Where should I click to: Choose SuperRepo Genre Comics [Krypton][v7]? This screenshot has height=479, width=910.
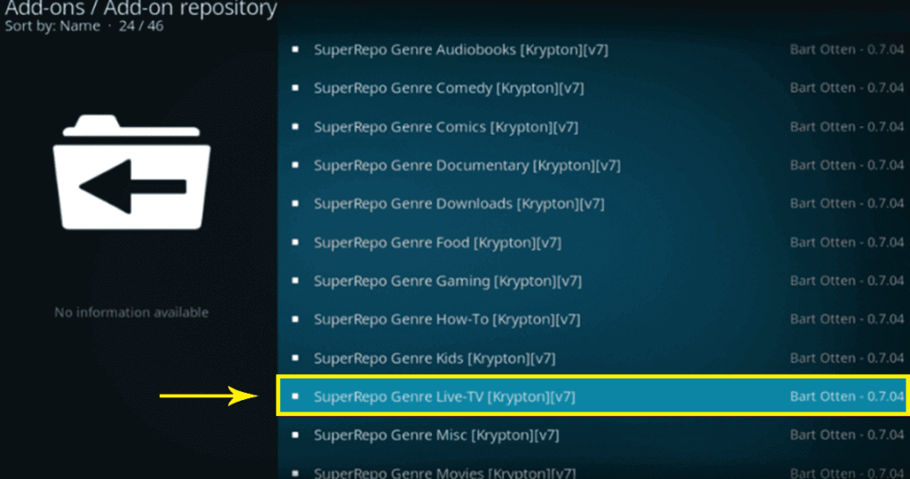[594, 126]
